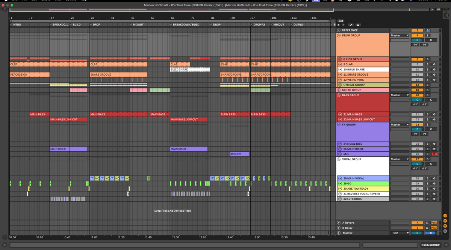Open DRUM GROUP output Master dropdown

click(x=400, y=36)
